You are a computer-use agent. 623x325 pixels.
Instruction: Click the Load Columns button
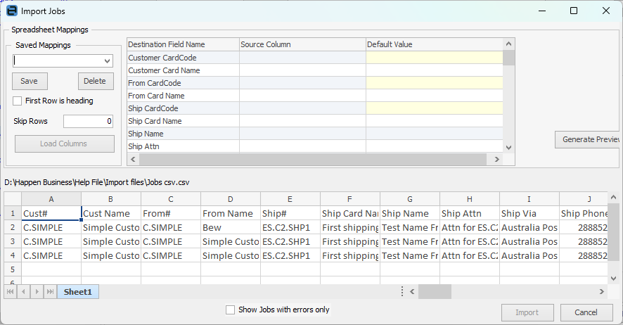click(65, 144)
